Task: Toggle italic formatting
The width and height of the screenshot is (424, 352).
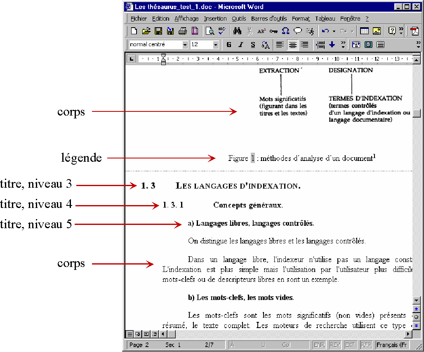Action: tap(241, 45)
